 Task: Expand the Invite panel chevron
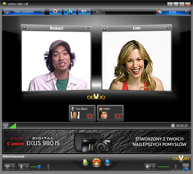pyautogui.click(x=186, y=11)
